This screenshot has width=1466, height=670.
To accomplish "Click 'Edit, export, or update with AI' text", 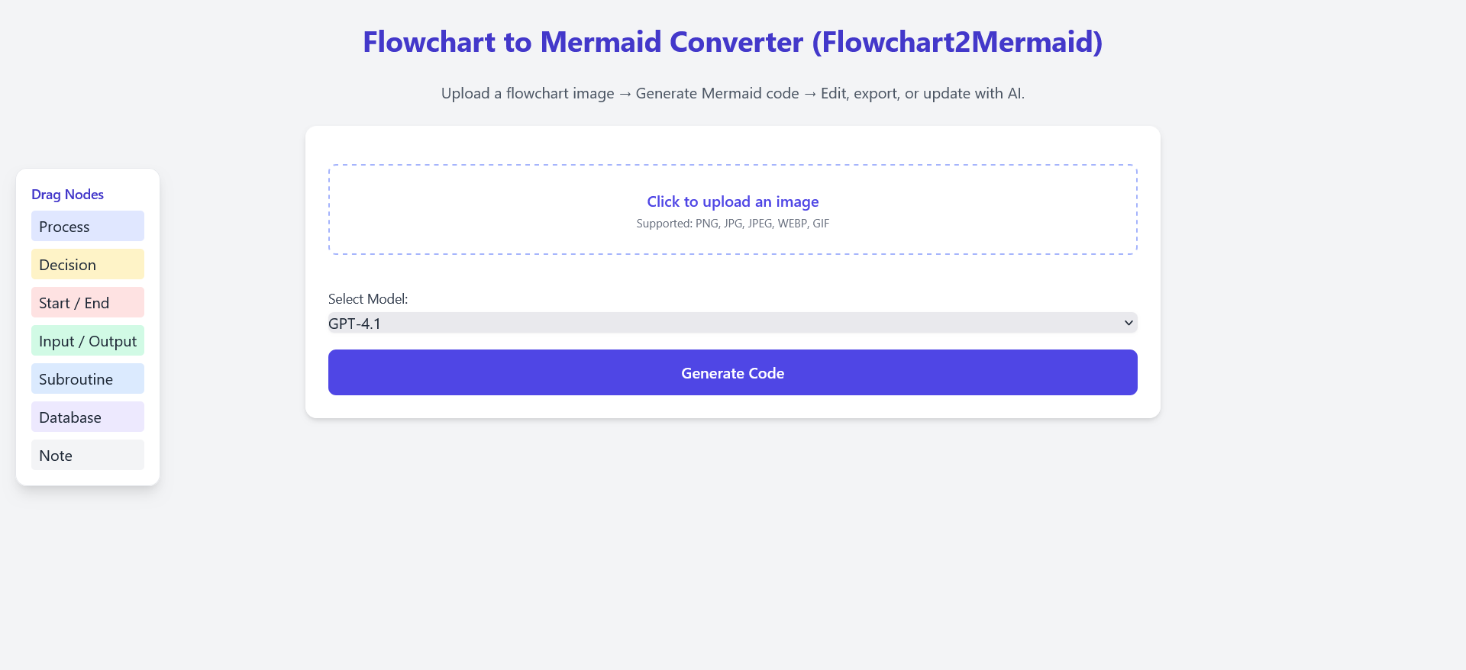I will click(922, 93).
